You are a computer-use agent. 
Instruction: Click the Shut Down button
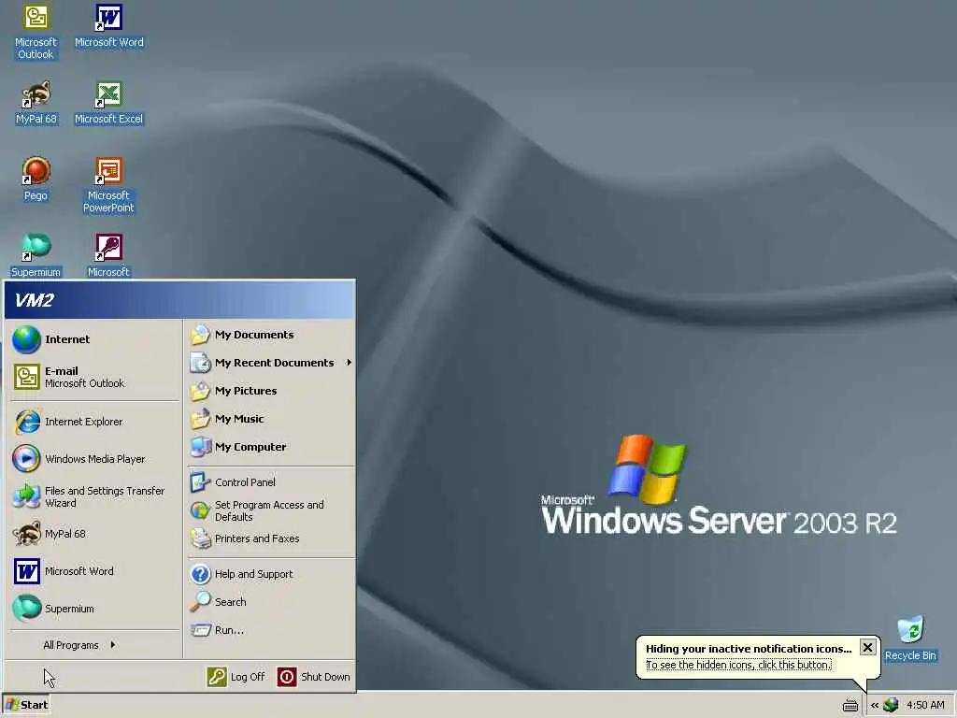(314, 677)
